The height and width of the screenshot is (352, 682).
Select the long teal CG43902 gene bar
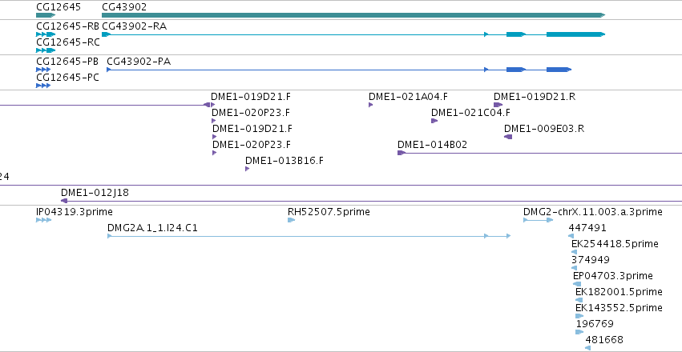[353, 15]
